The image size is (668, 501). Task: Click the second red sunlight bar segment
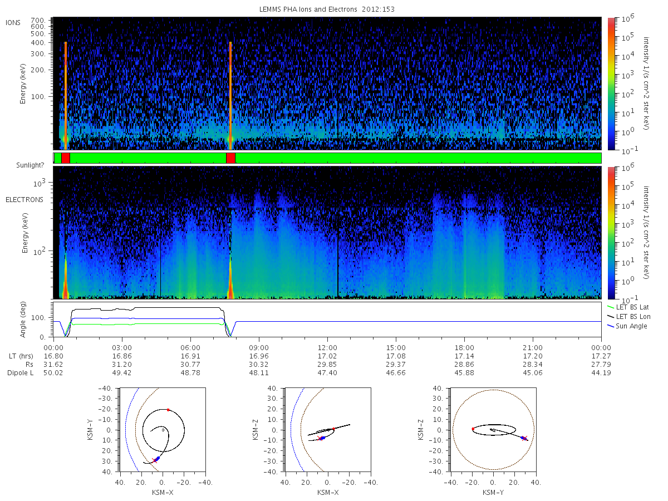(230, 158)
